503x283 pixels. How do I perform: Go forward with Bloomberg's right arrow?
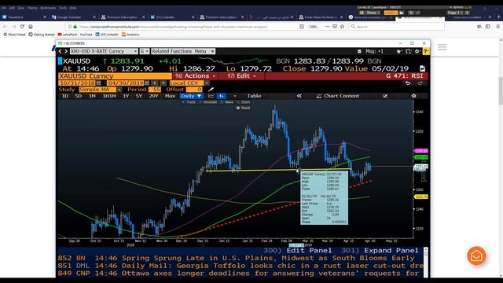[66, 51]
